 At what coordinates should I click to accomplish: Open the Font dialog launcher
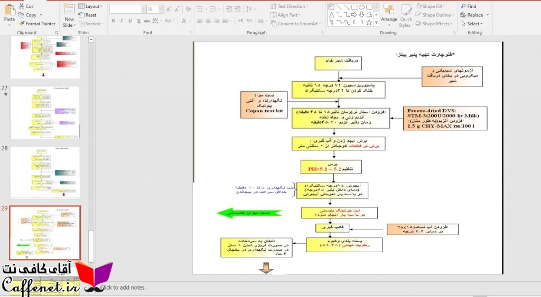(191, 33)
